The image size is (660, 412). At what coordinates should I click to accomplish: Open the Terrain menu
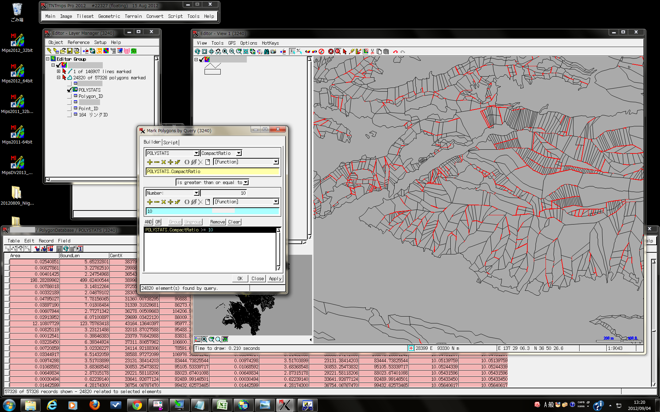click(x=133, y=16)
